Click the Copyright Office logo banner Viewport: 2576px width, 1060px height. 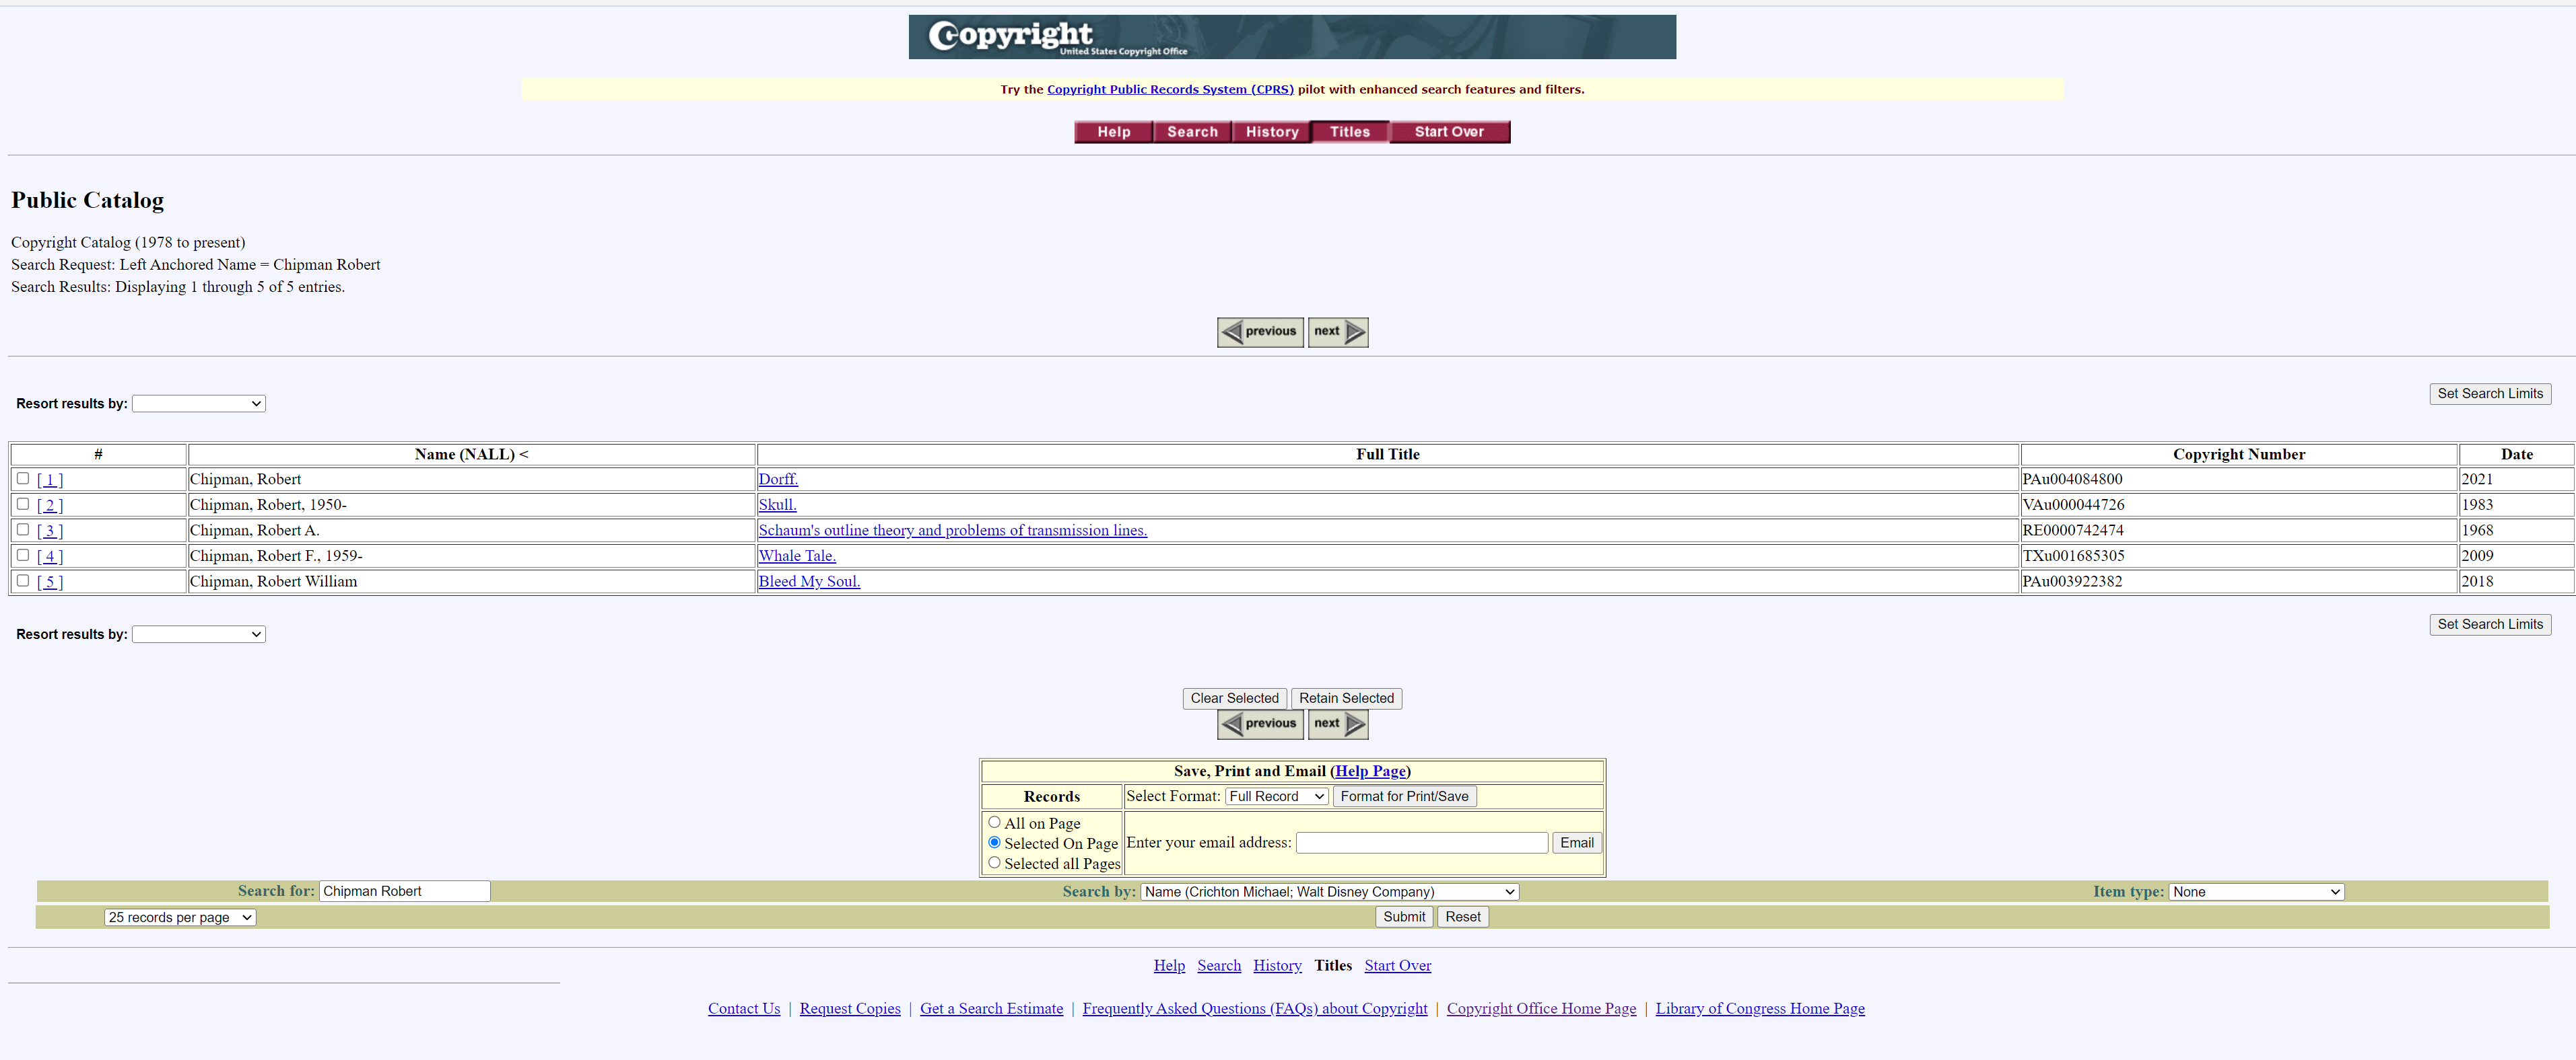point(1291,37)
